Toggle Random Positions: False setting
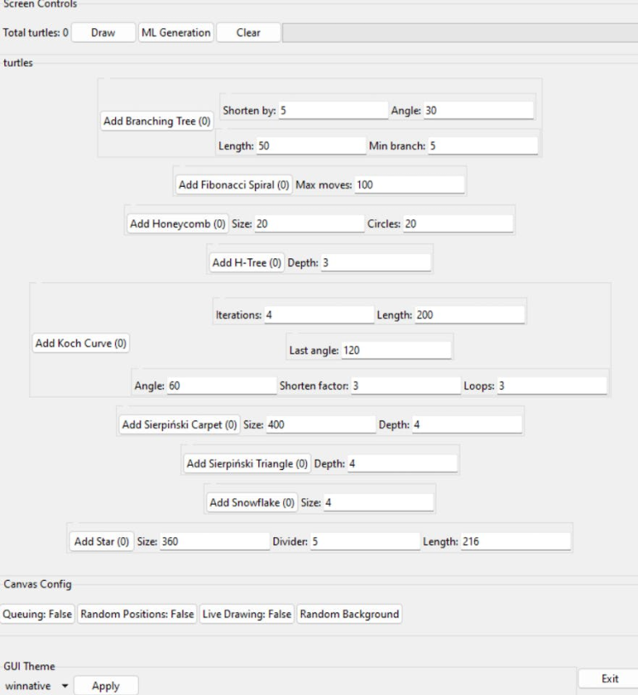Viewport: 638px width, 695px height. (x=137, y=615)
